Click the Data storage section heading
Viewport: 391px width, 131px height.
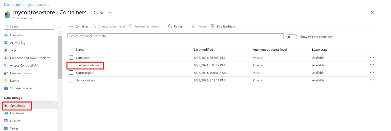click(x=13, y=97)
